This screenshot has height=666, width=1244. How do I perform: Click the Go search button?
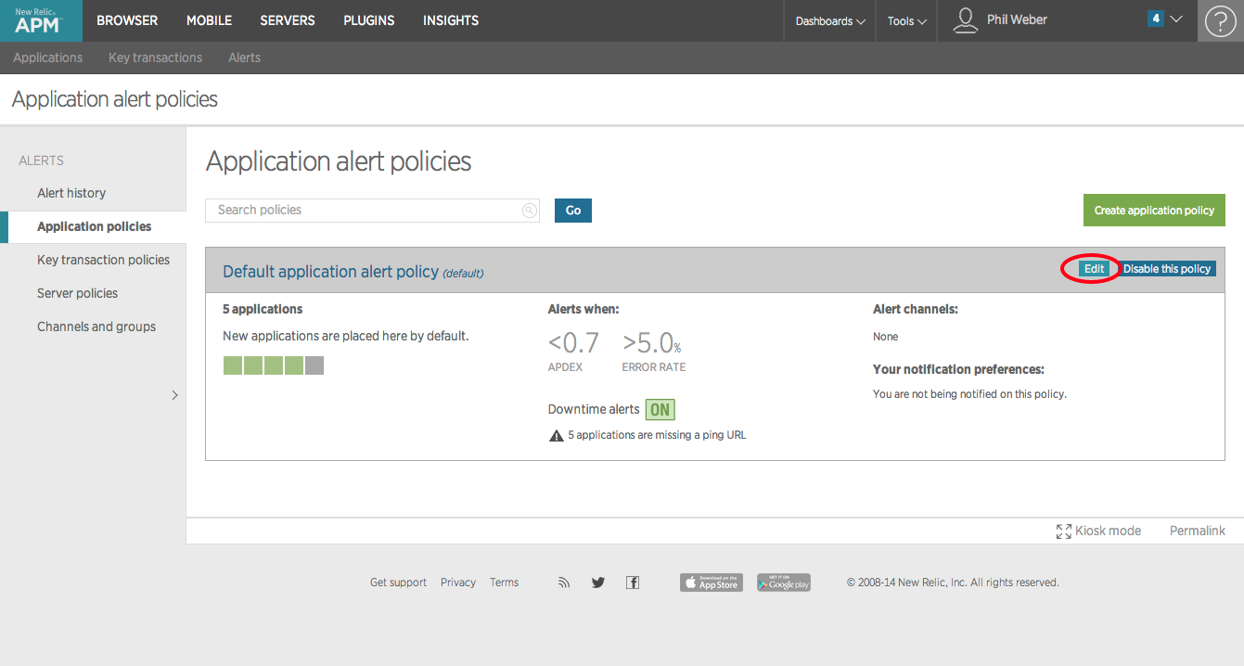573,211
